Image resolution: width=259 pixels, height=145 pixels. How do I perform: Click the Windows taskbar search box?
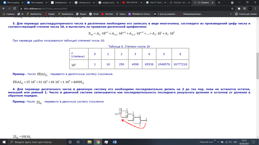[37, 142]
